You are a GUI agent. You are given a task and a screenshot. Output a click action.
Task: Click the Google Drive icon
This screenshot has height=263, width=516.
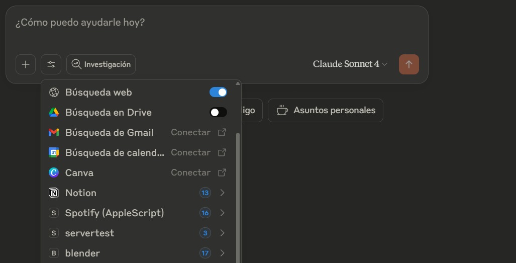coord(54,113)
